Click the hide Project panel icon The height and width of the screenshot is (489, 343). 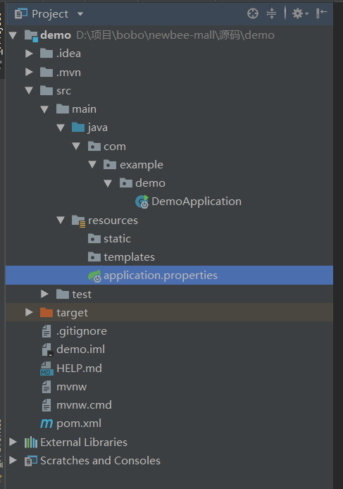tap(321, 13)
